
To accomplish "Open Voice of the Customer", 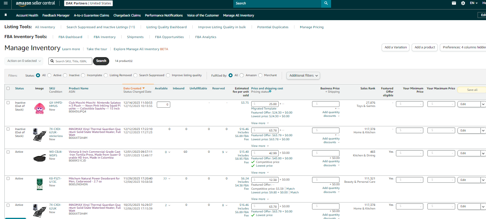I will 203,15.
